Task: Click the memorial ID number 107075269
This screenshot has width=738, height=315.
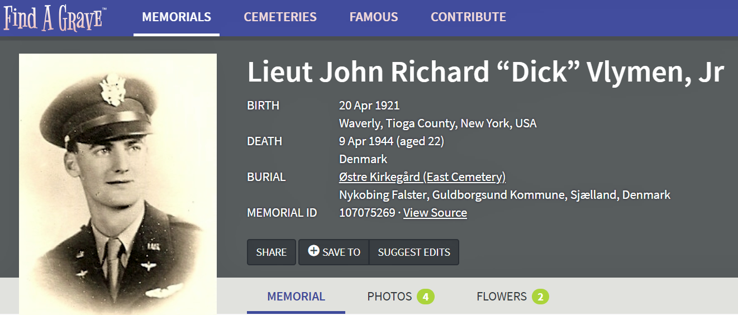Action: click(x=367, y=213)
